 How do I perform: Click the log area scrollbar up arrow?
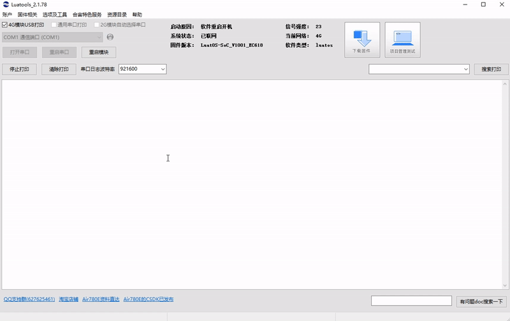505,84
